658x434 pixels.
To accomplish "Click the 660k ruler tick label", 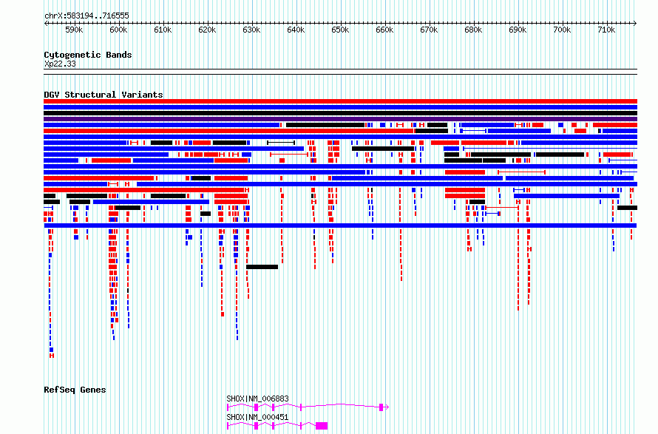I will click(384, 30).
